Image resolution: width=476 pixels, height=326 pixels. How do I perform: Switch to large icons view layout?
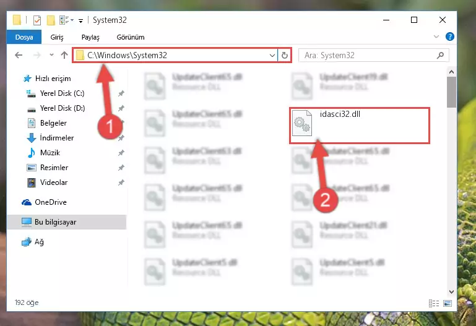(448, 303)
